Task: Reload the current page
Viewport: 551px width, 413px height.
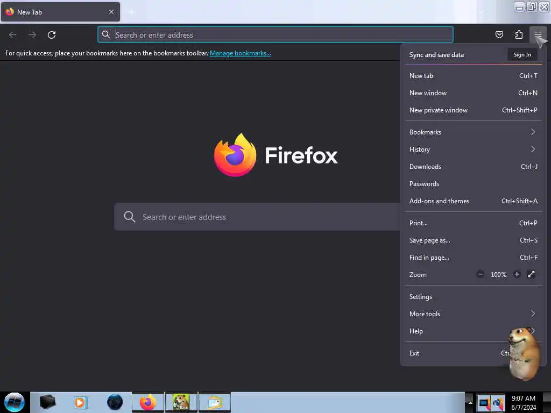Action: 52,35
